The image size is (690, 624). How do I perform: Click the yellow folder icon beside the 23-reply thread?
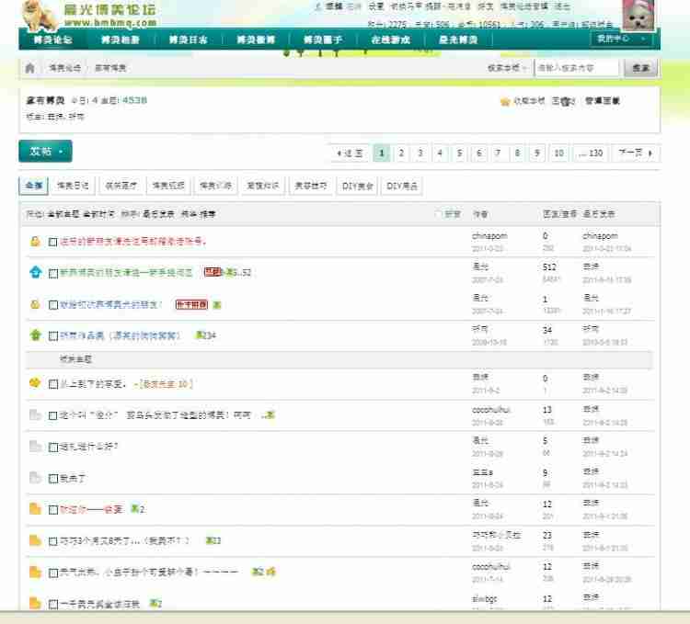click(x=35, y=540)
